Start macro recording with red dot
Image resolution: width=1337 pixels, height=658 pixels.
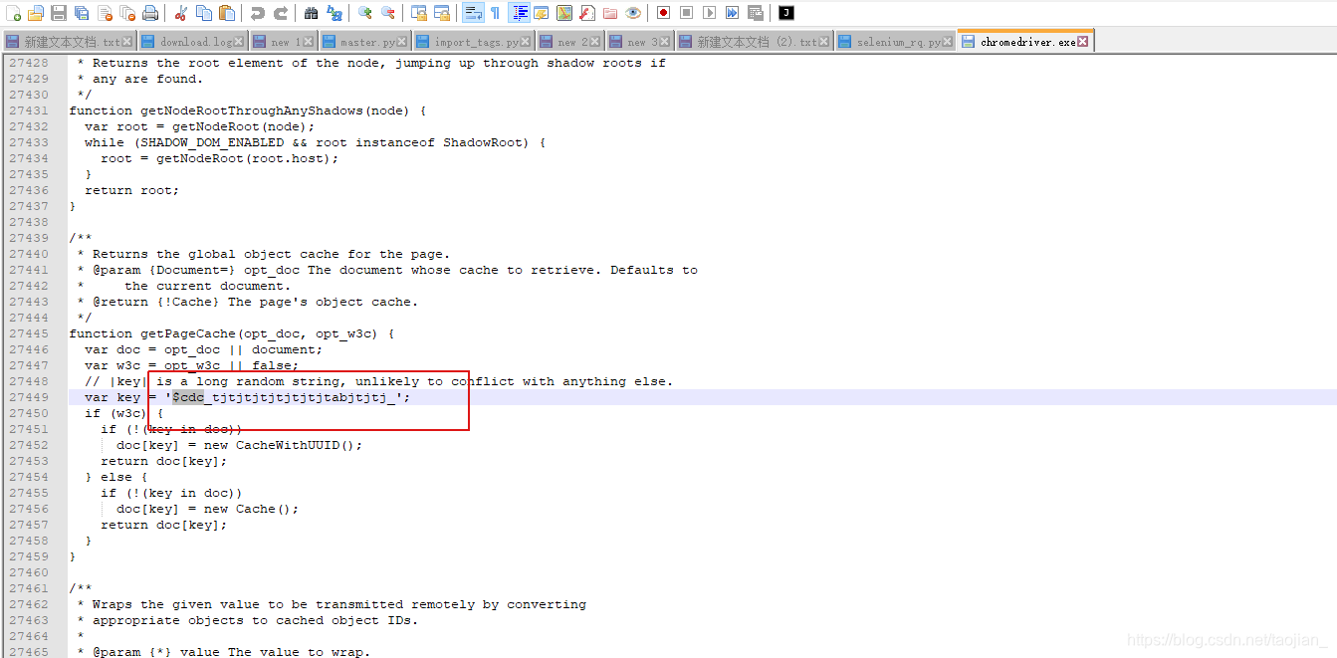point(664,13)
